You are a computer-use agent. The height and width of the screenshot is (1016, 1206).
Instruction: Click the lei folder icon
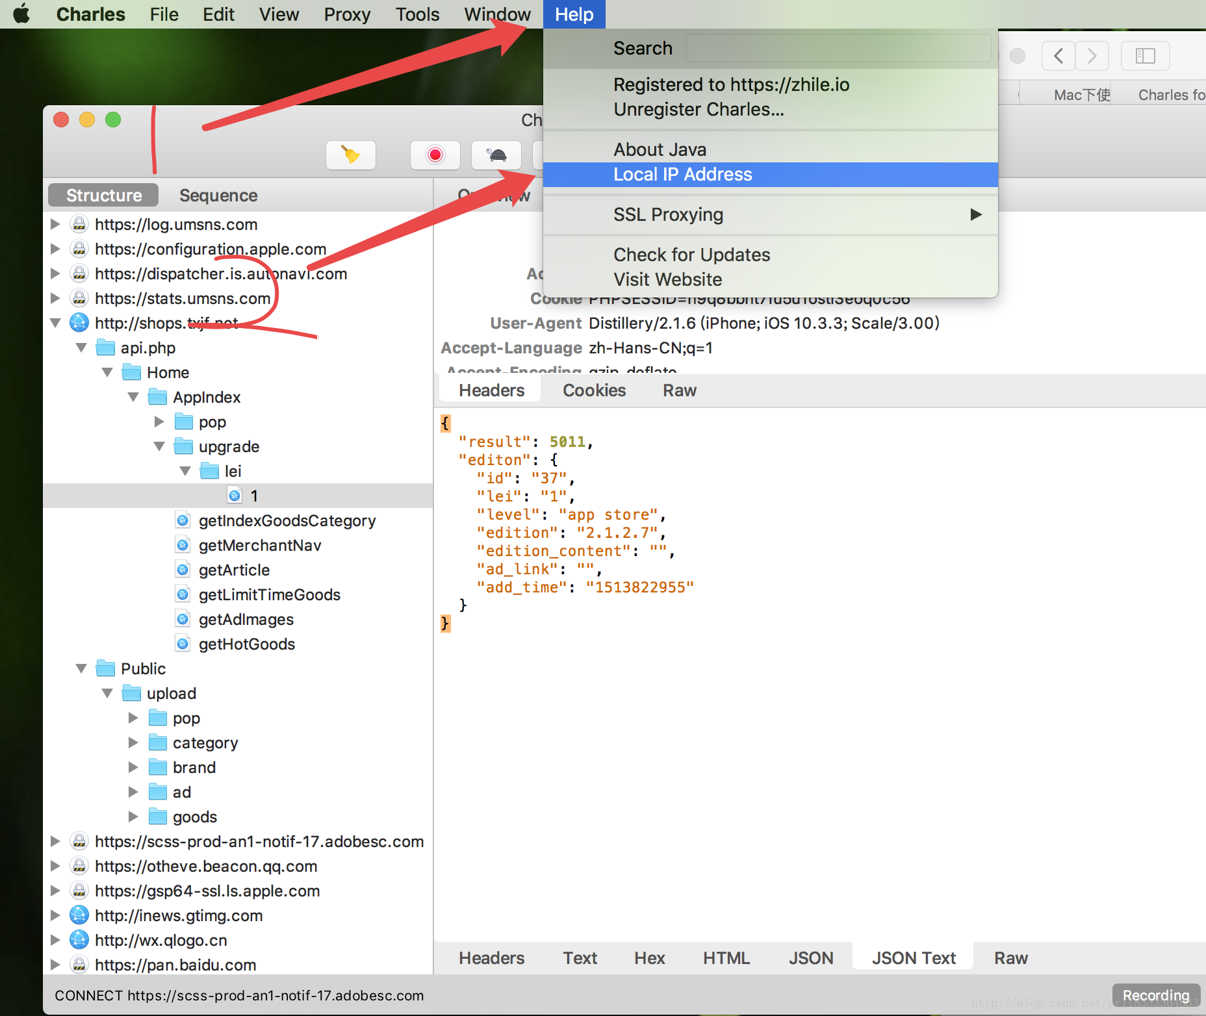coord(209,471)
